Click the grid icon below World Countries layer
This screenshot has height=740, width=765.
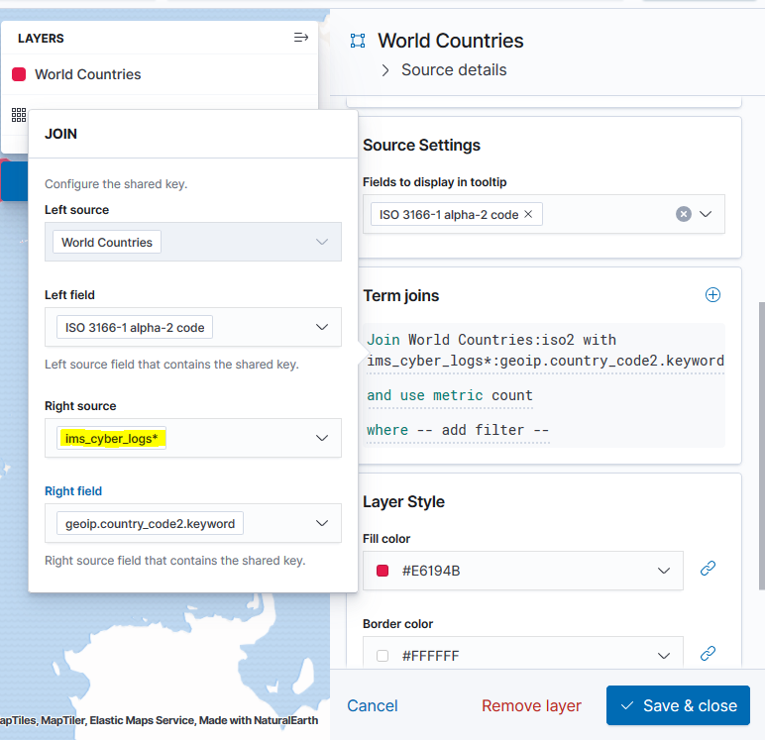(x=19, y=115)
